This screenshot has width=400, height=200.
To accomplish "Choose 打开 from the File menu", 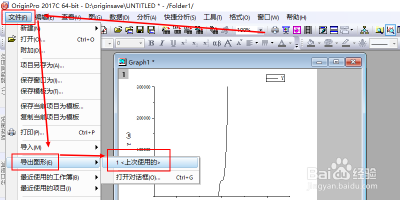I will 53,39.
